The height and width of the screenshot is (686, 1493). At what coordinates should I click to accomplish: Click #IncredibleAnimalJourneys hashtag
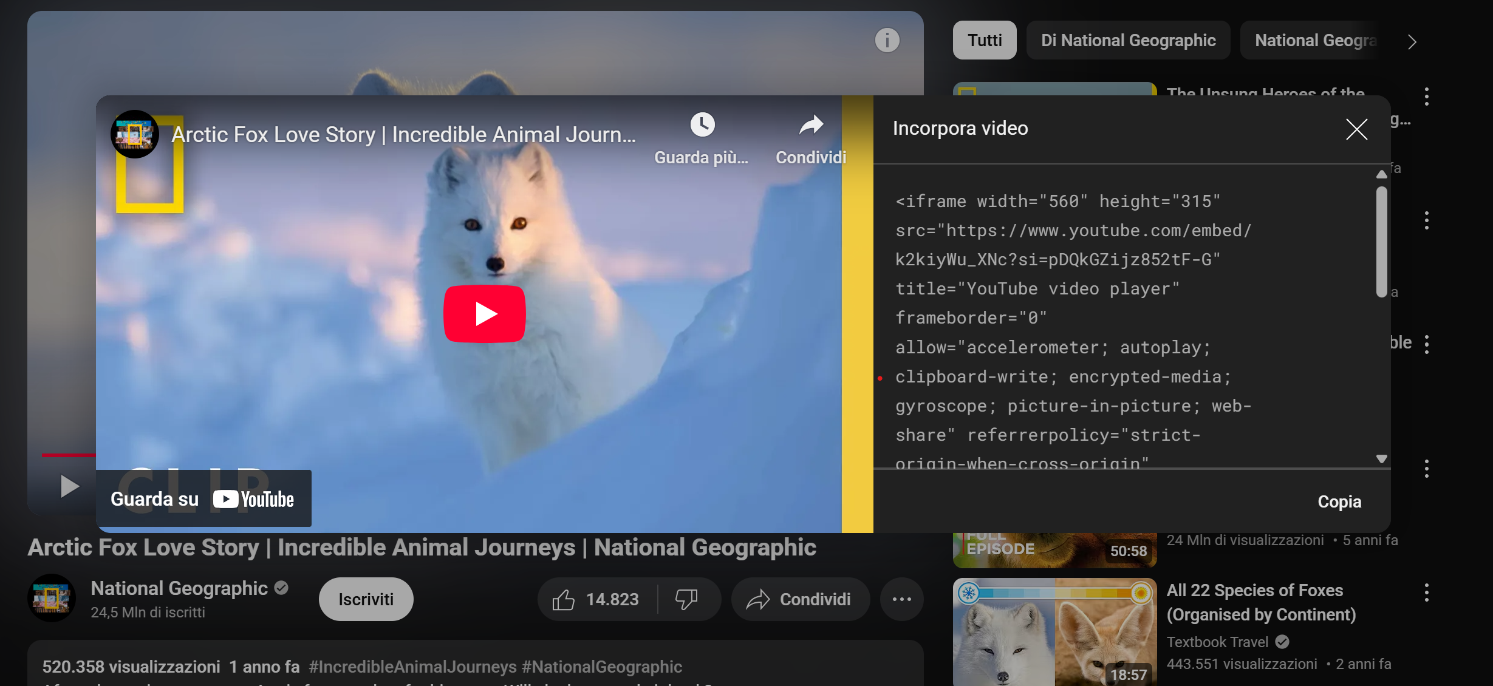click(x=413, y=667)
